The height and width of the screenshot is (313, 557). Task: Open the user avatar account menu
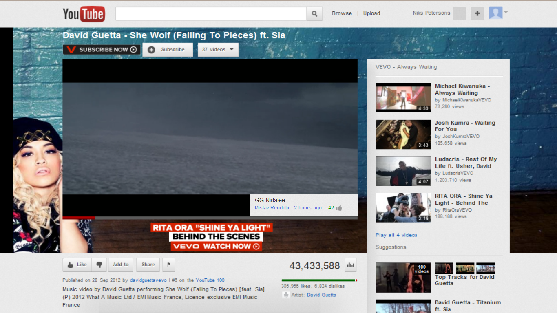495,13
